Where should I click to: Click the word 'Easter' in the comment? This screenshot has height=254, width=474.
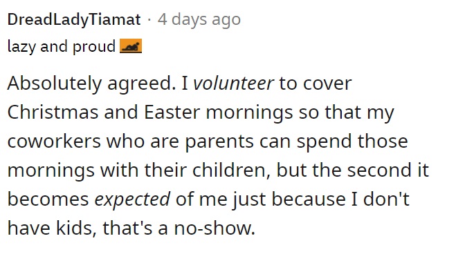172,113
